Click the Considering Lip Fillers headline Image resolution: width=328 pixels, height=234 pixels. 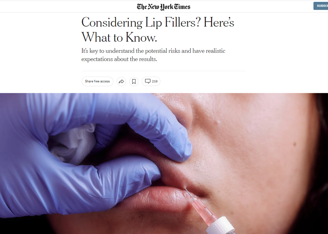click(x=158, y=30)
